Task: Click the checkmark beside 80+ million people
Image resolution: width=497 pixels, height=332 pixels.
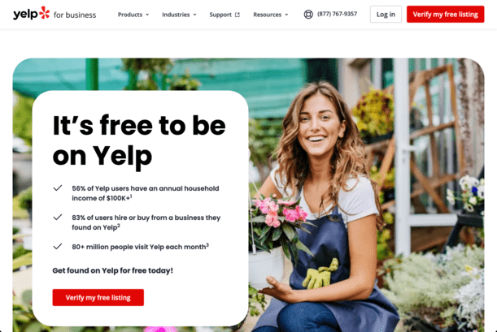Action: point(58,246)
